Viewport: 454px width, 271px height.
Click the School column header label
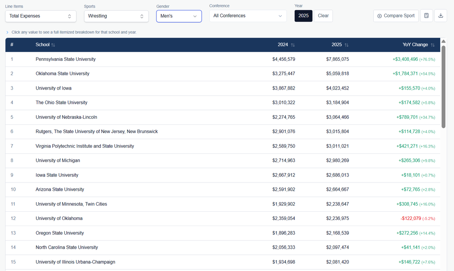(x=42, y=45)
